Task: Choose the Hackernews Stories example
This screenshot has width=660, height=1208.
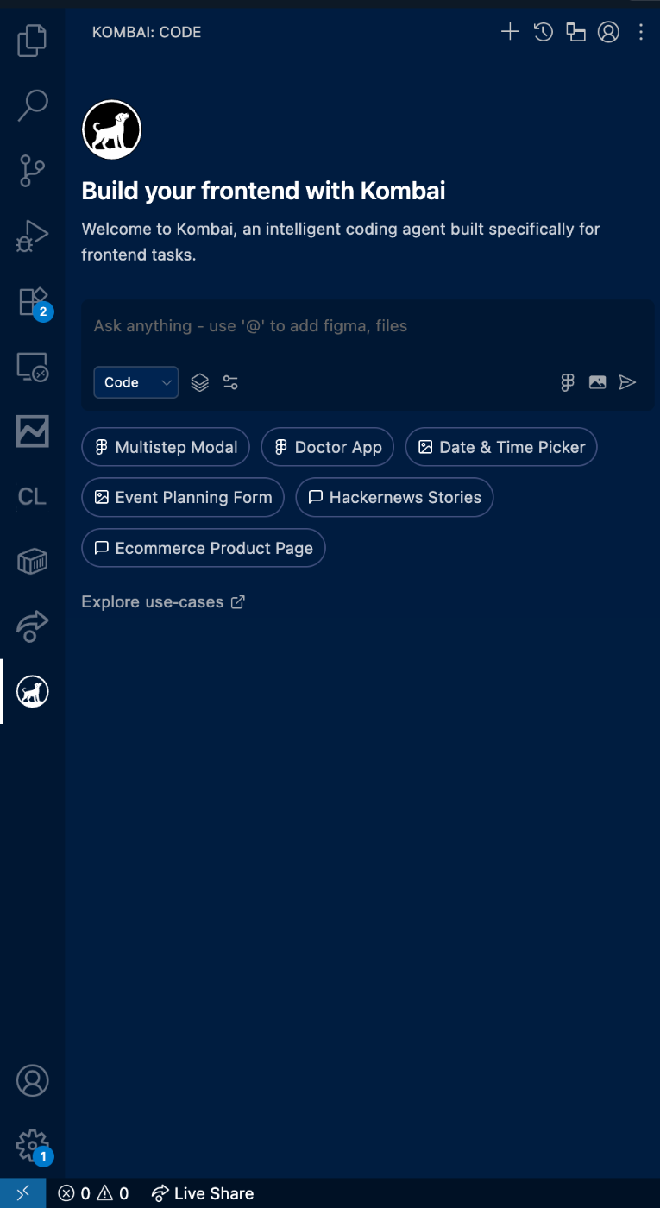Action: 395,497
